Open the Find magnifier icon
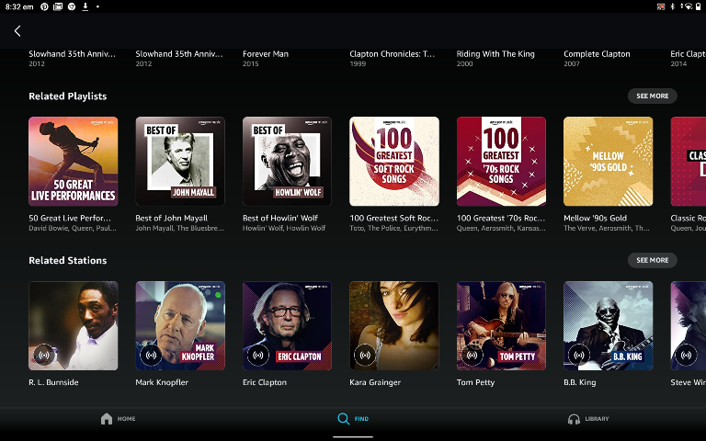706x441 pixels. point(343,419)
